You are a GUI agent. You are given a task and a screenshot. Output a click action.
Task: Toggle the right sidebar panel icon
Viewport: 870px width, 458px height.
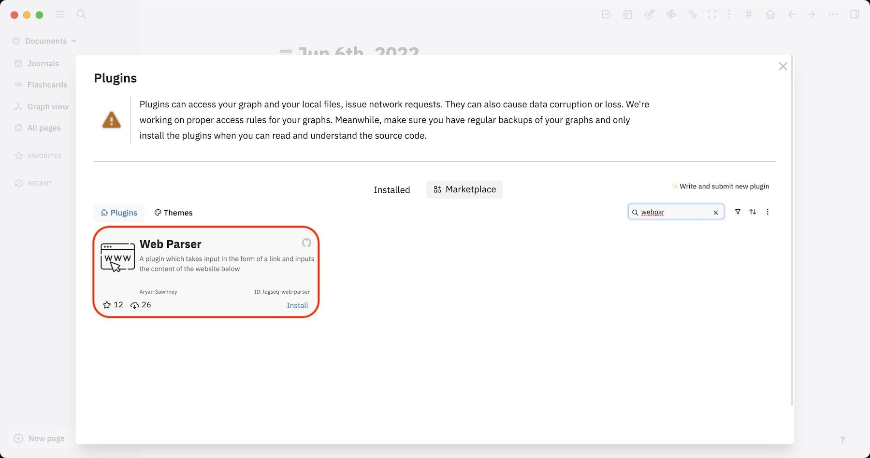click(x=855, y=14)
